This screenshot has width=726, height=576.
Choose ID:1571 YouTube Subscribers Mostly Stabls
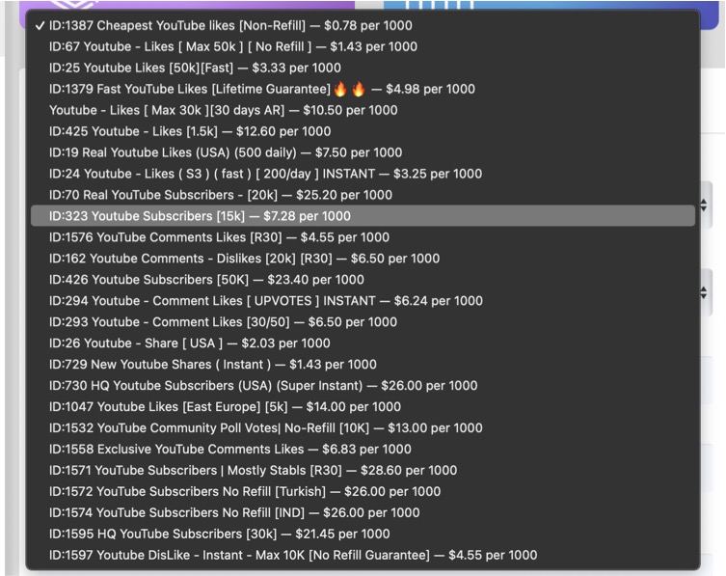(363, 470)
